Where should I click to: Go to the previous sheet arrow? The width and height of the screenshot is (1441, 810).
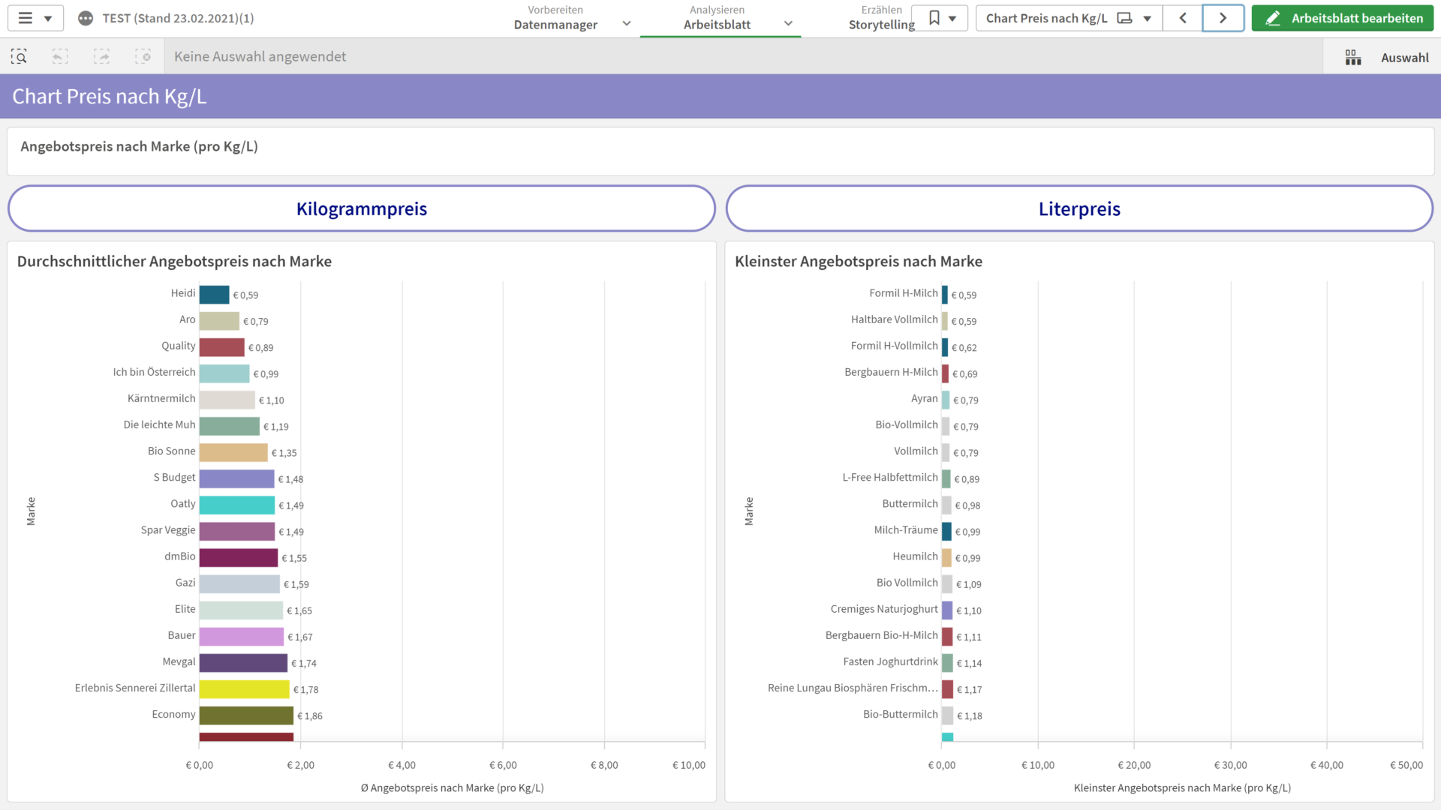click(x=1183, y=18)
